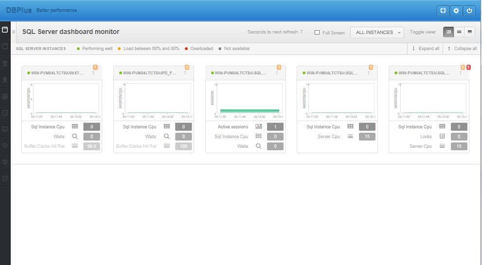Viewport: 482px width, 265px height.
Task: Collapse the Active sessions card arrow
Action: coord(277,73)
